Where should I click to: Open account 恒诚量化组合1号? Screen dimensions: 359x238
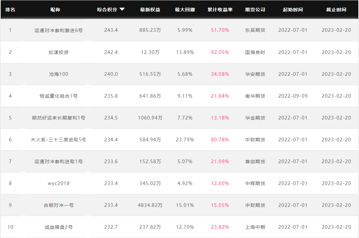(59, 96)
